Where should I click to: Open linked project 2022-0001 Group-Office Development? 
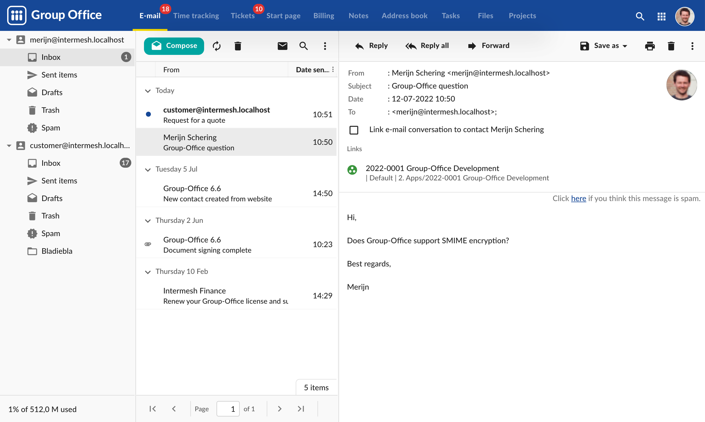432,168
